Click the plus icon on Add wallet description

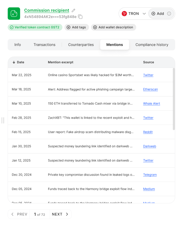tap(95, 27)
